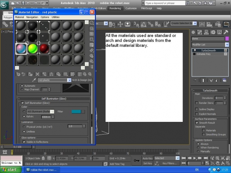Open Create Selection Set dropdown
The image size is (231, 173).
[195, 23]
